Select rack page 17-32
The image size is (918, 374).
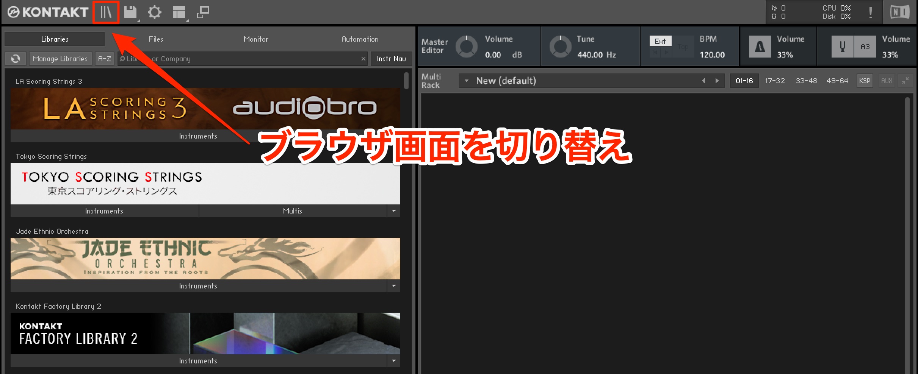(775, 81)
